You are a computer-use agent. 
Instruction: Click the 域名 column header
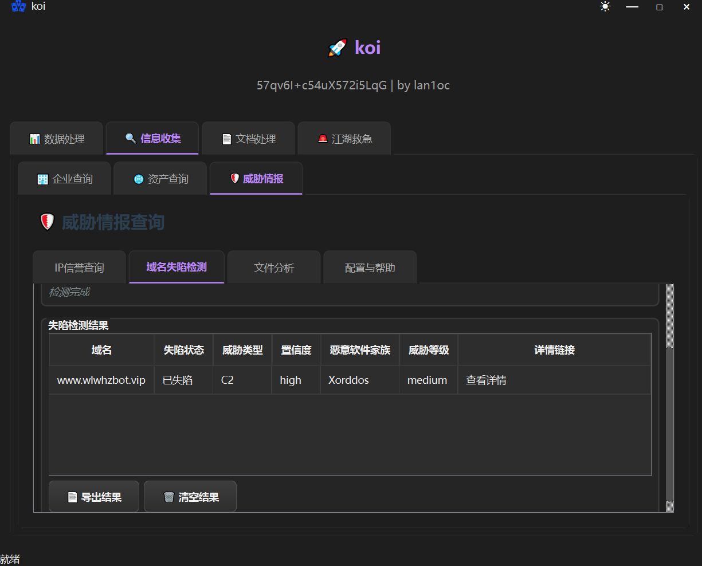(101, 350)
